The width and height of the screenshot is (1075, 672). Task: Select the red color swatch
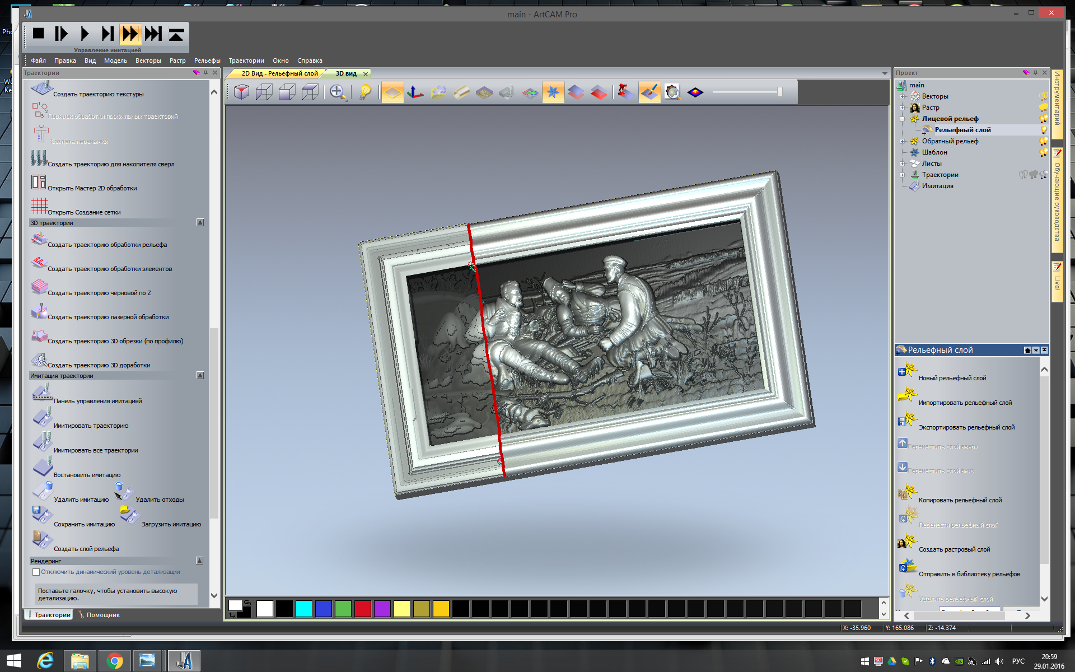click(x=362, y=609)
